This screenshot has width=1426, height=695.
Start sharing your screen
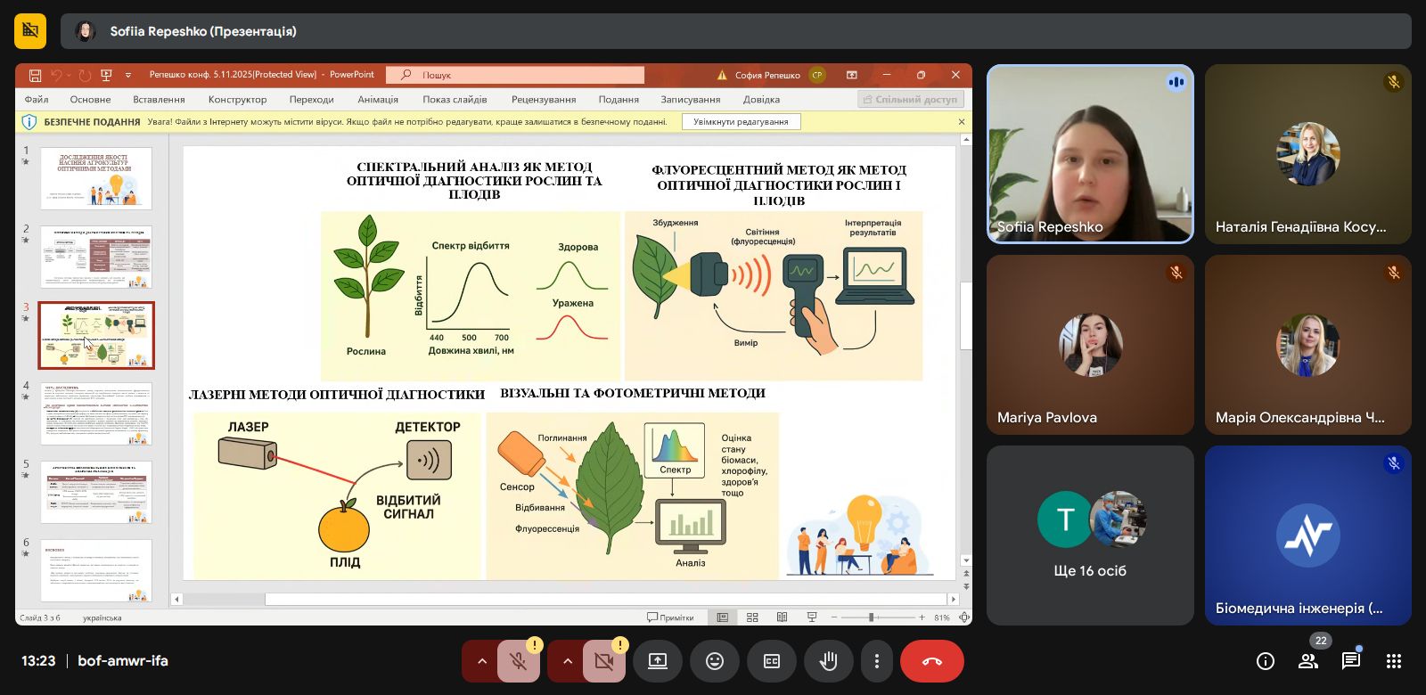(x=658, y=661)
